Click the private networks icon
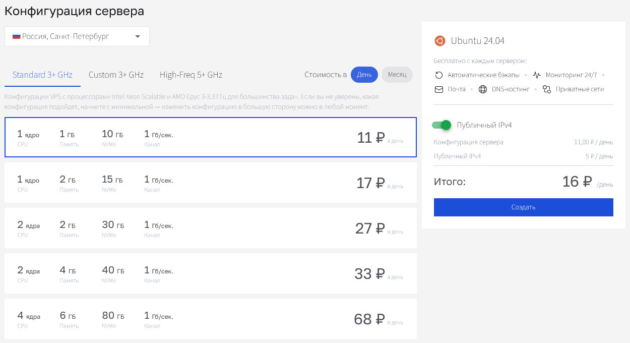Viewport: 630px width, 343px height. 547,89
